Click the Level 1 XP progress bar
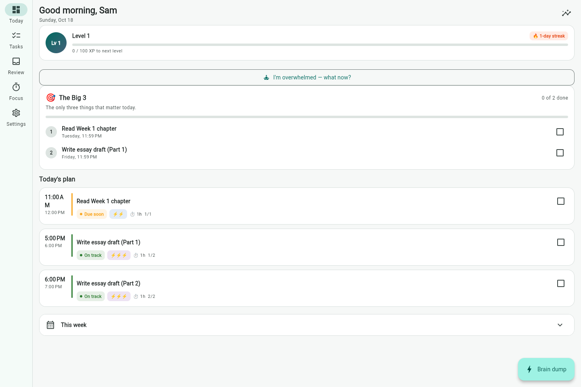Viewport: 581px width, 387px height. point(320,45)
